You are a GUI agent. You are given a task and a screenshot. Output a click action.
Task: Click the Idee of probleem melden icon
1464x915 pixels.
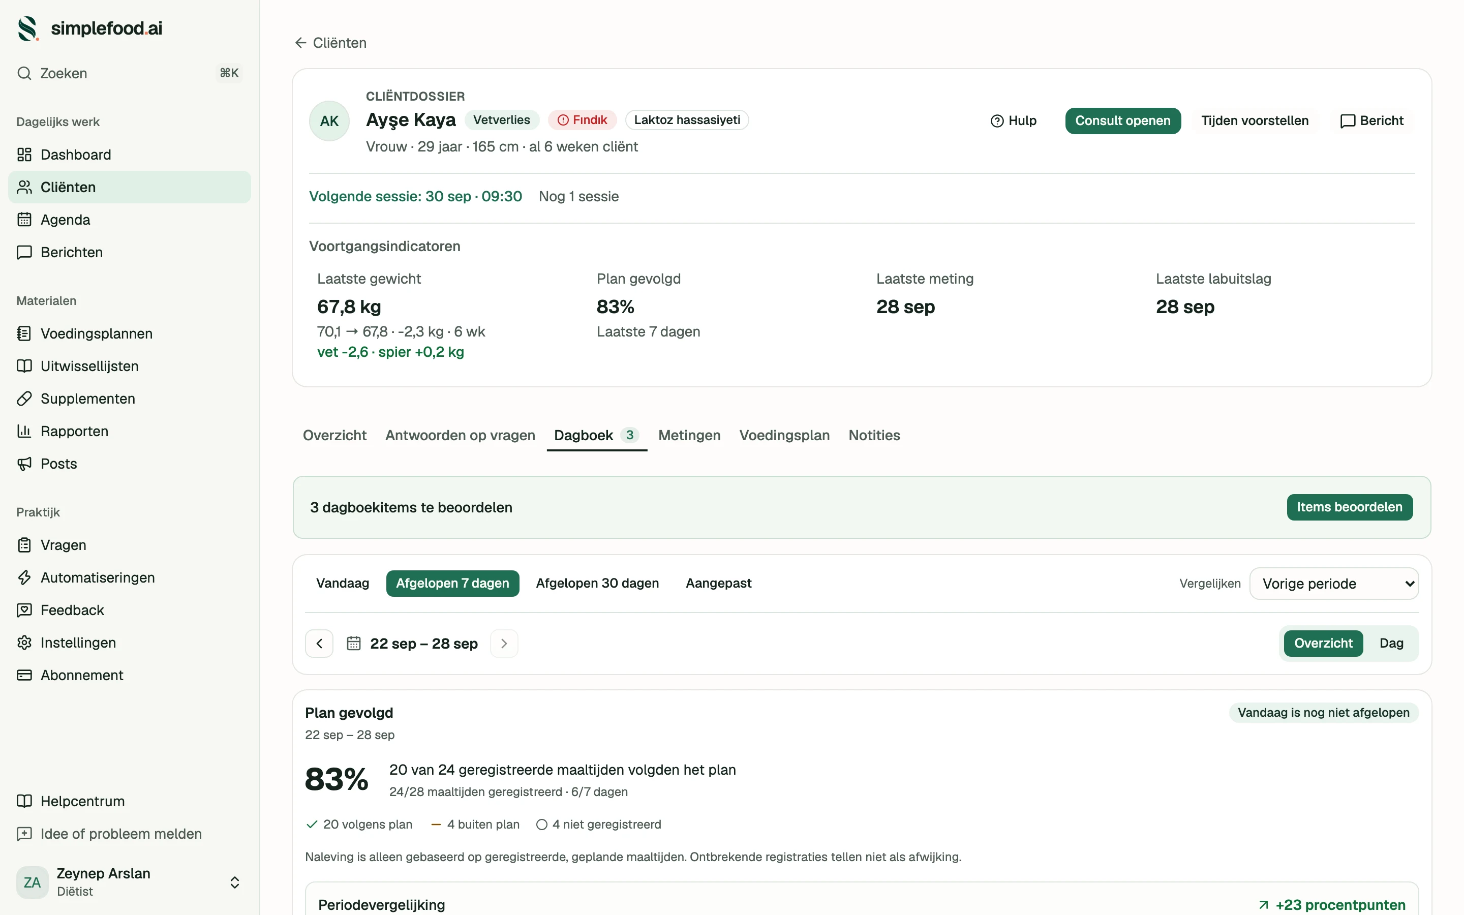24,834
